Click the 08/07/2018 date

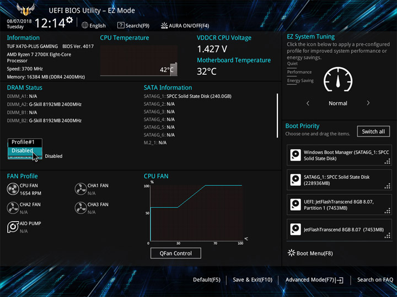coord(19,21)
